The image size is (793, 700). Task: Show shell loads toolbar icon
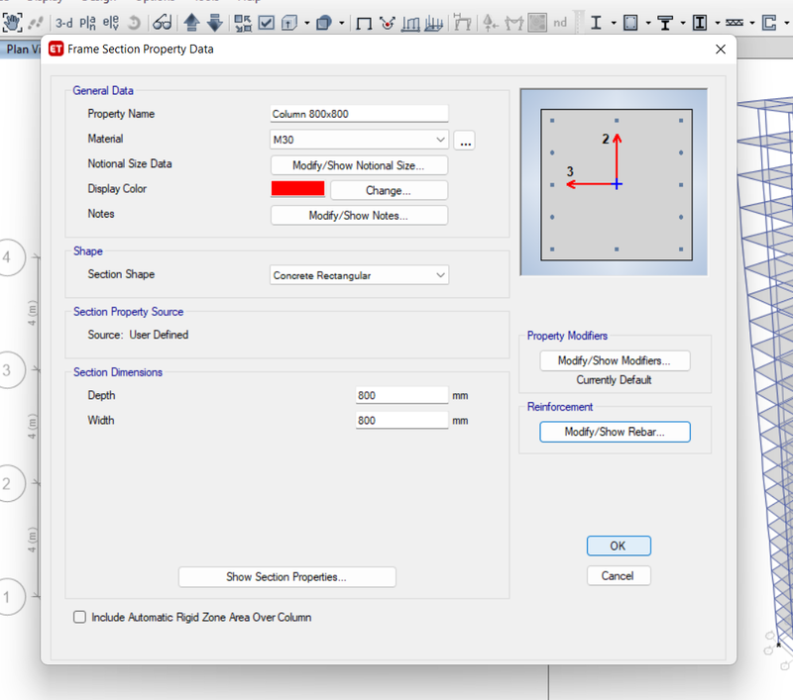click(x=433, y=23)
